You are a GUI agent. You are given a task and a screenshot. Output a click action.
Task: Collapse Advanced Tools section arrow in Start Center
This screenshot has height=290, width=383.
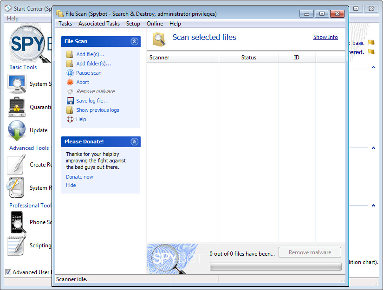[373, 148]
